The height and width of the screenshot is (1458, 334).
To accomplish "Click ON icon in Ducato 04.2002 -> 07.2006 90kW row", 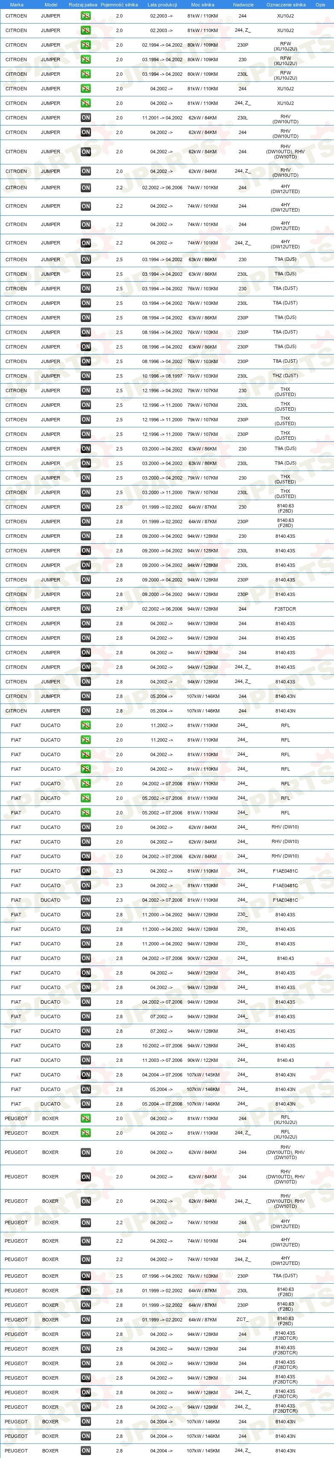I will (86, 958).
